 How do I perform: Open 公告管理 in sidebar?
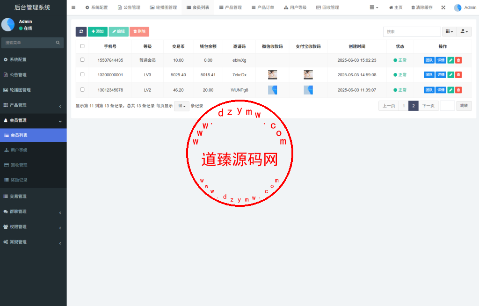33,74
